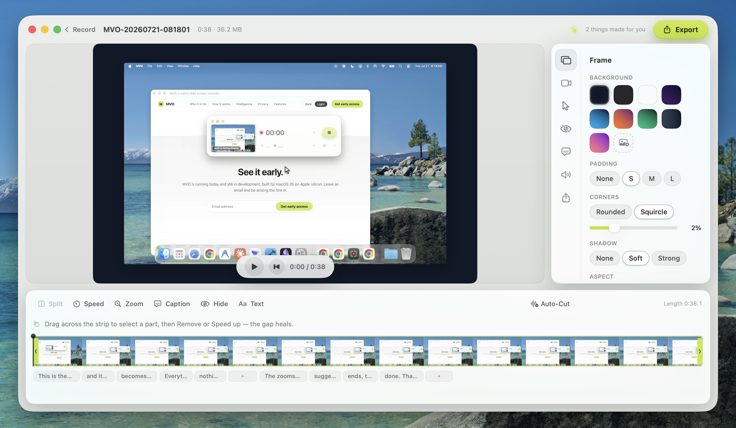Select the Caption tool in timeline toolbar

coord(172,304)
